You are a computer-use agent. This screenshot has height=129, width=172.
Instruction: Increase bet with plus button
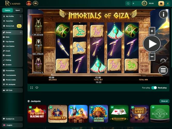click(x=152, y=31)
